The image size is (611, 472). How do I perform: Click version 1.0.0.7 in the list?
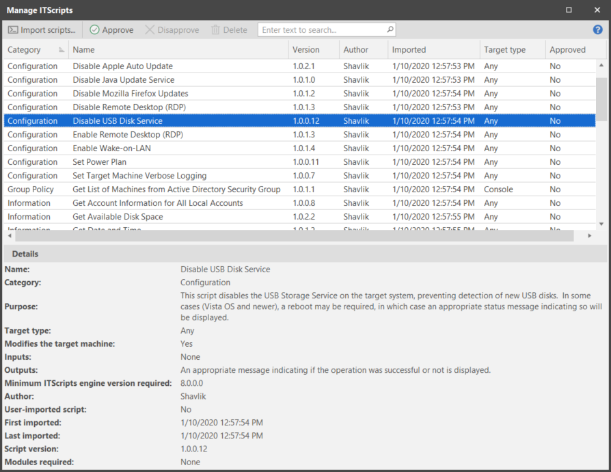click(303, 176)
